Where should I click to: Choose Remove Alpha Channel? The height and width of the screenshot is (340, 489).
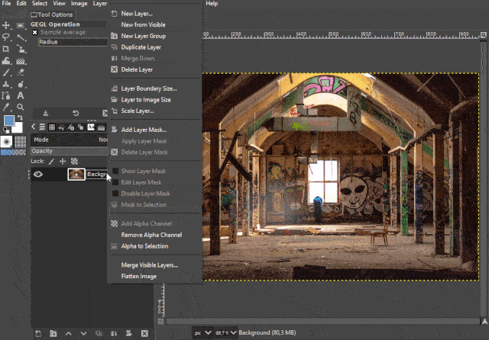coord(154,235)
